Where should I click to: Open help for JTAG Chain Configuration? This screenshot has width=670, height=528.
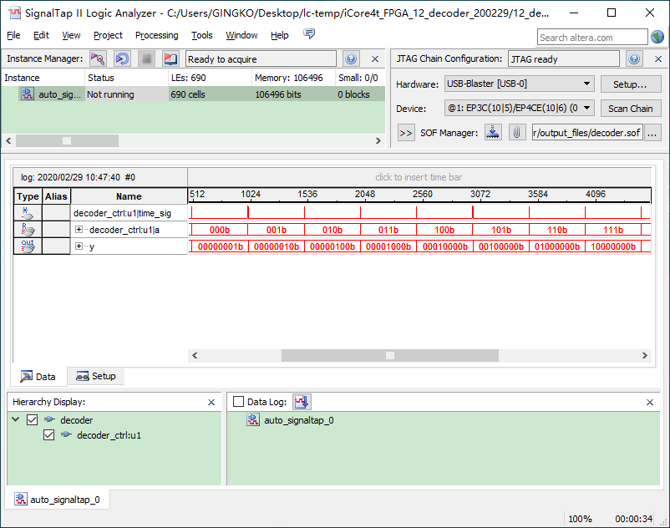click(x=634, y=59)
